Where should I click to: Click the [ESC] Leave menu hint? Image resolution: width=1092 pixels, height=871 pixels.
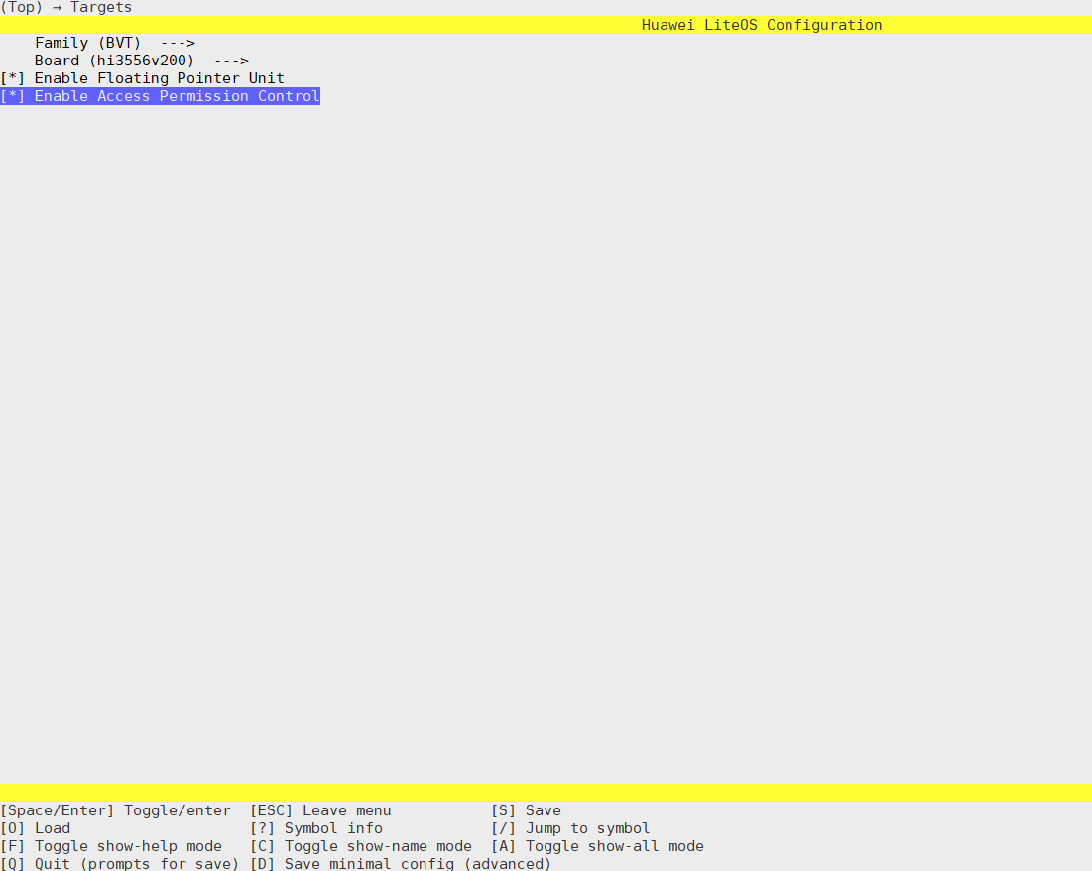(320, 810)
